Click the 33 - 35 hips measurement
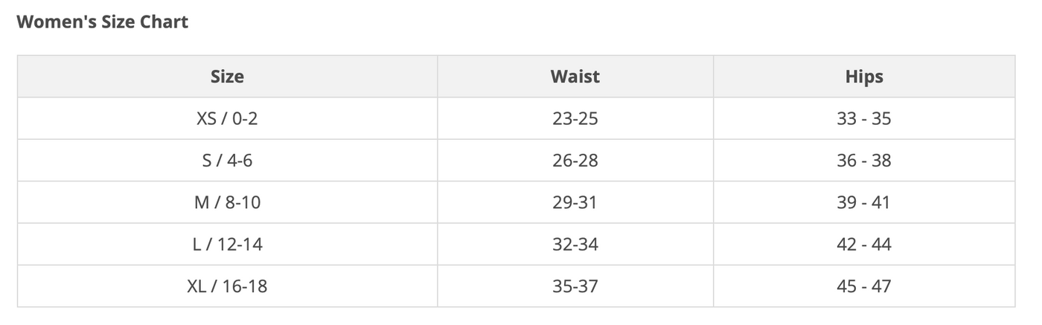The height and width of the screenshot is (325, 1042). pos(863,118)
